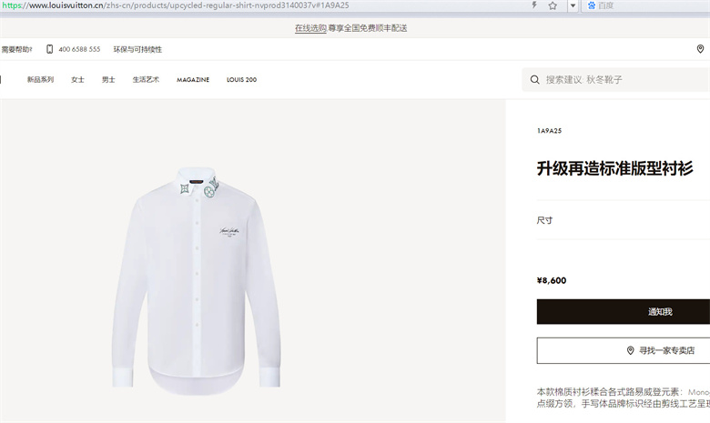The image size is (710, 423).
Task: Open the MAGAZINE menu item
Action: coord(193,80)
